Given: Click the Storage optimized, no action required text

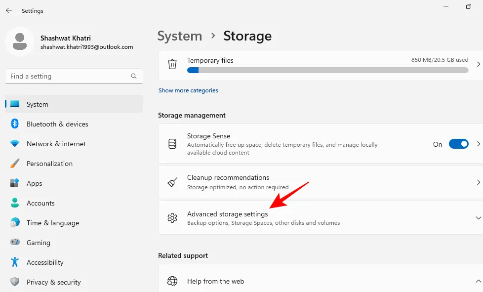Looking at the screenshot, I should click(238, 187).
